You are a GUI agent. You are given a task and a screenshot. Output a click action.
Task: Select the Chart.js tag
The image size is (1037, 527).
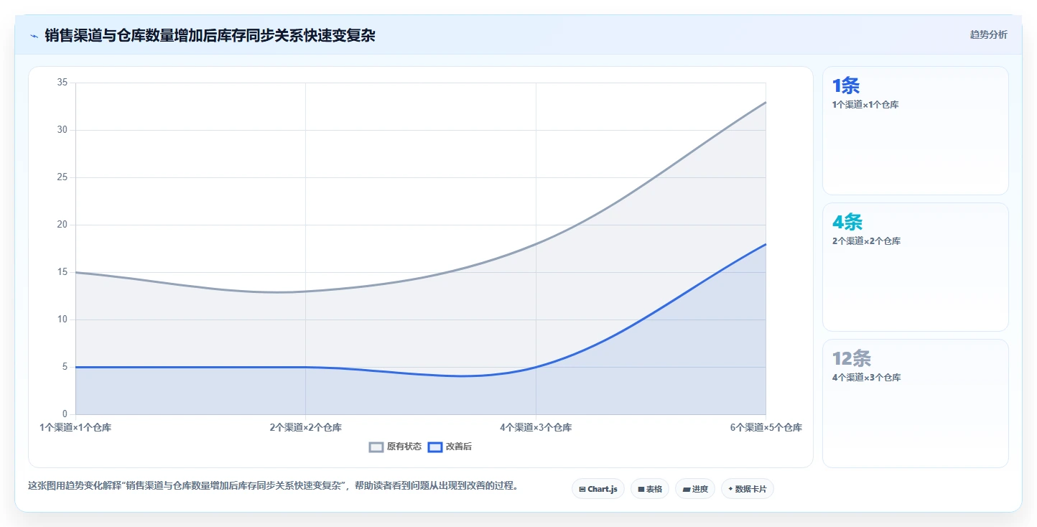coord(598,489)
